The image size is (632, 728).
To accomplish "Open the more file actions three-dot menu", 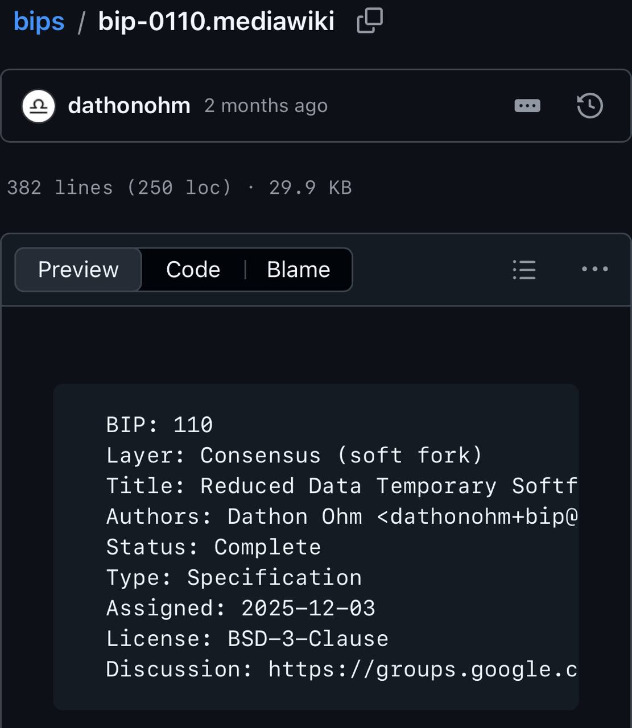I will [x=595, y=269].
